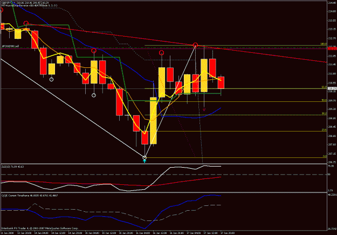Click the 50 level label in the ZLS window

tap(329, 175)
